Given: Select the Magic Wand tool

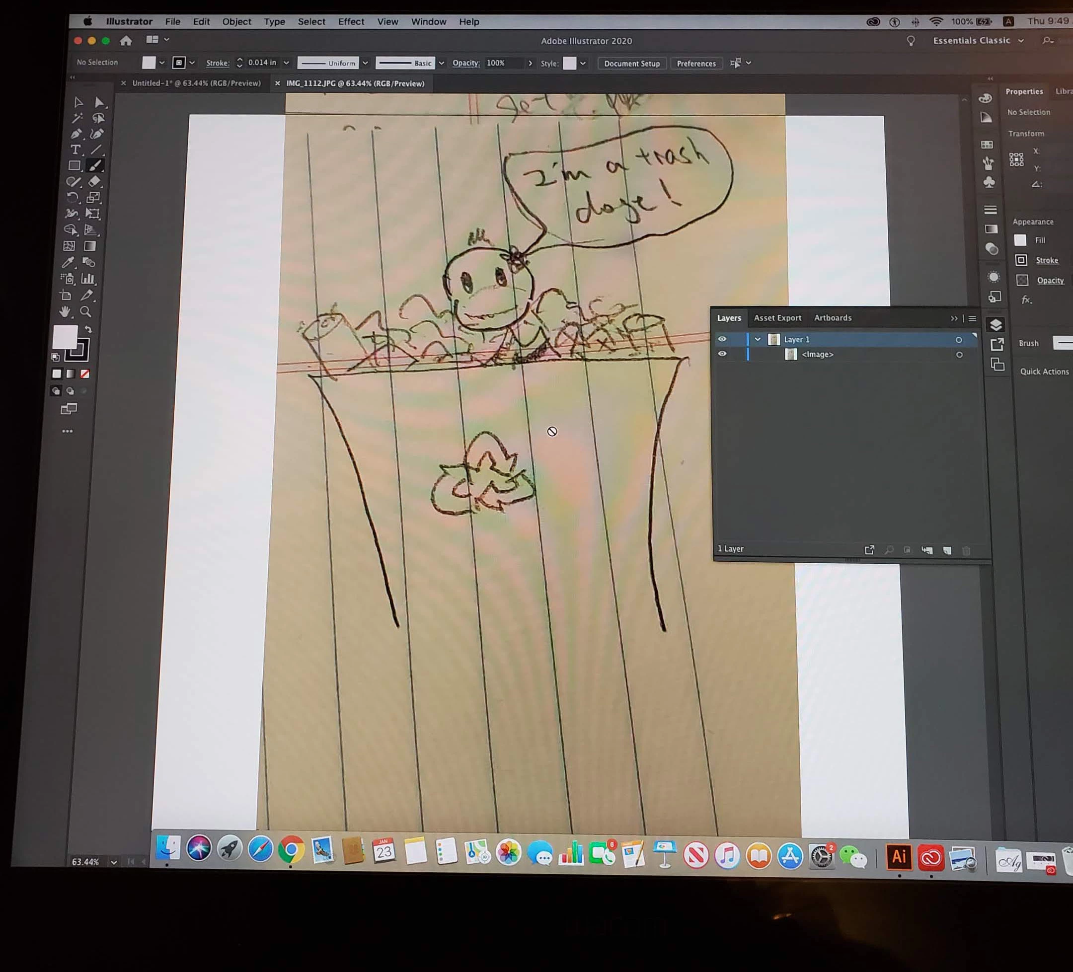Looking at the screenshot, I should coord(77,118).
